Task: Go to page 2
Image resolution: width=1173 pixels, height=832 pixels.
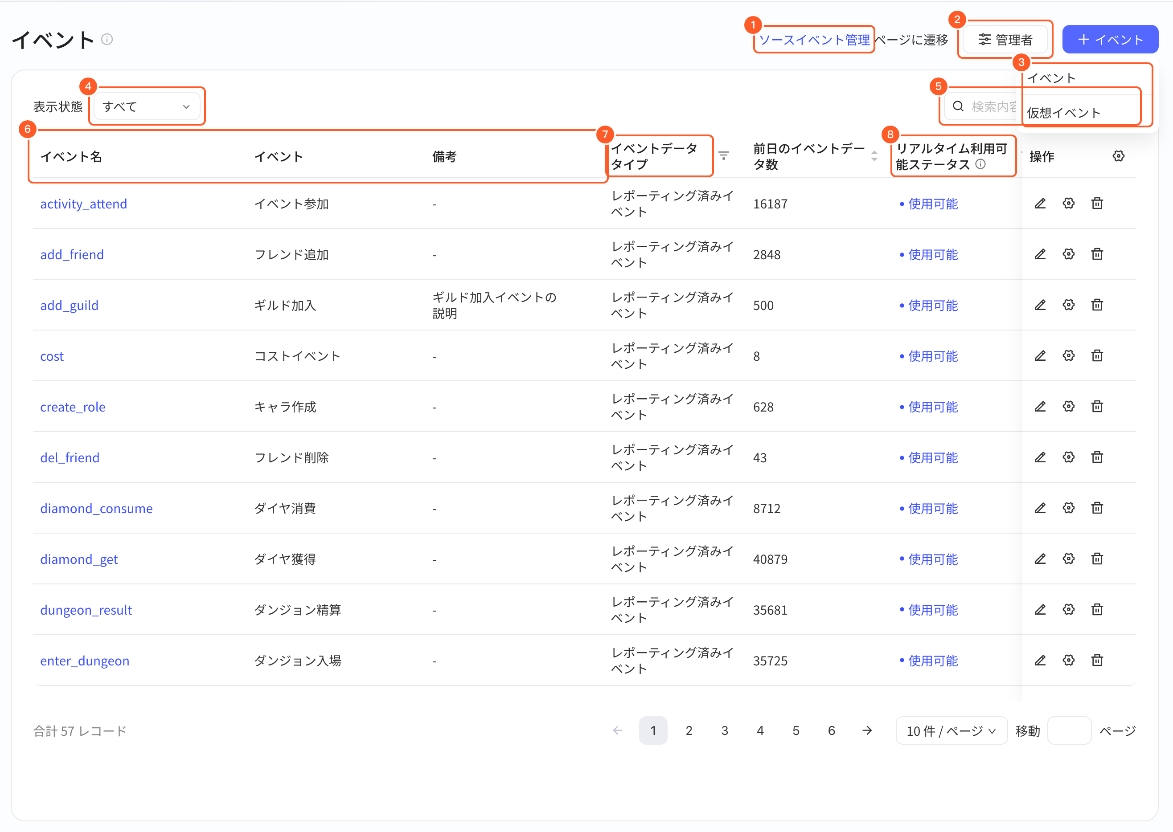Action: tap(689, 730)
